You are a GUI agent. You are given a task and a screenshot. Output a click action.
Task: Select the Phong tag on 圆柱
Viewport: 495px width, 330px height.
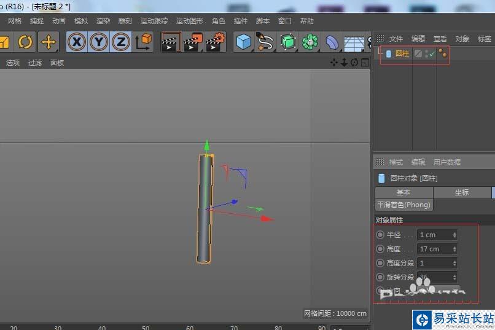pyautogui.click(x=443, y=53)
